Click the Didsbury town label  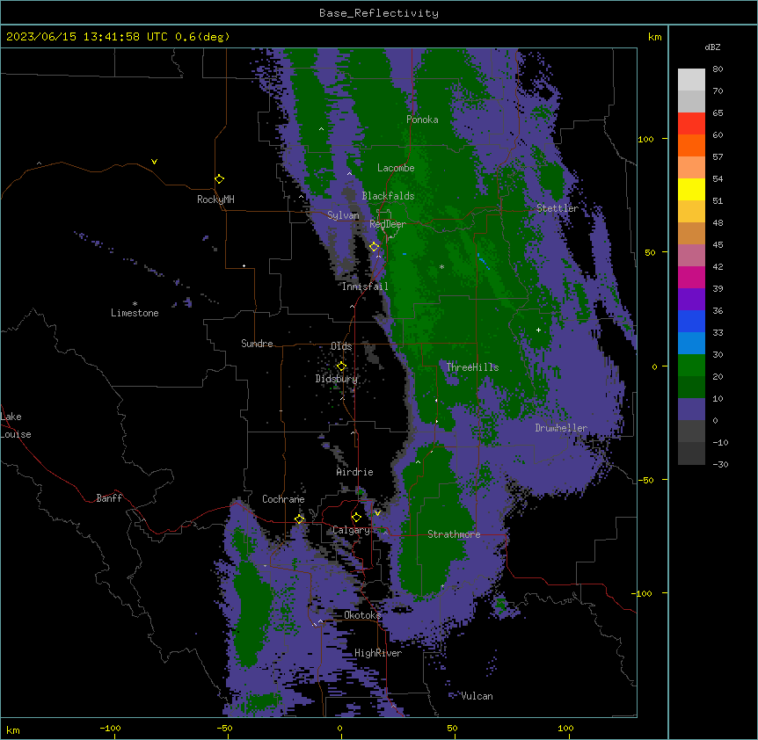pos(337,379)
